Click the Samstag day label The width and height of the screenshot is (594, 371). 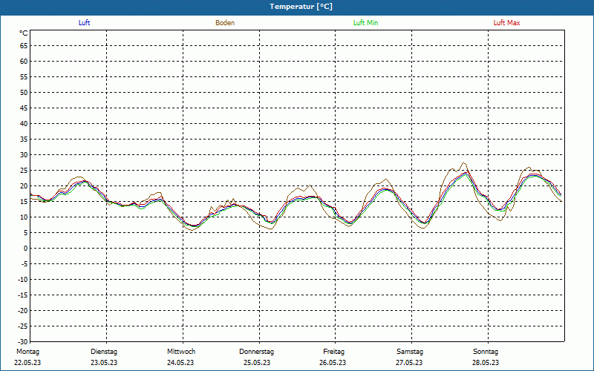click(410, 352)
